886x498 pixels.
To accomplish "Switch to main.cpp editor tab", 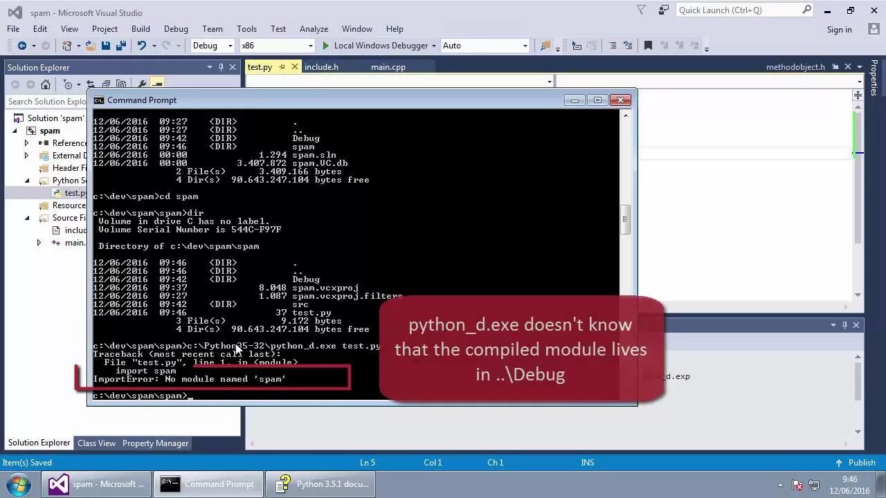I will [388, 67].
